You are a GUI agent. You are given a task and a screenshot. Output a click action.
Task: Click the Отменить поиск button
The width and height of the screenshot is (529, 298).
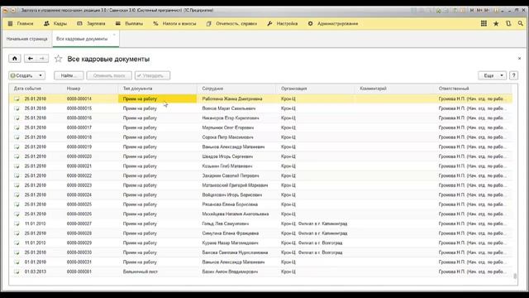(x=109, y=75)
